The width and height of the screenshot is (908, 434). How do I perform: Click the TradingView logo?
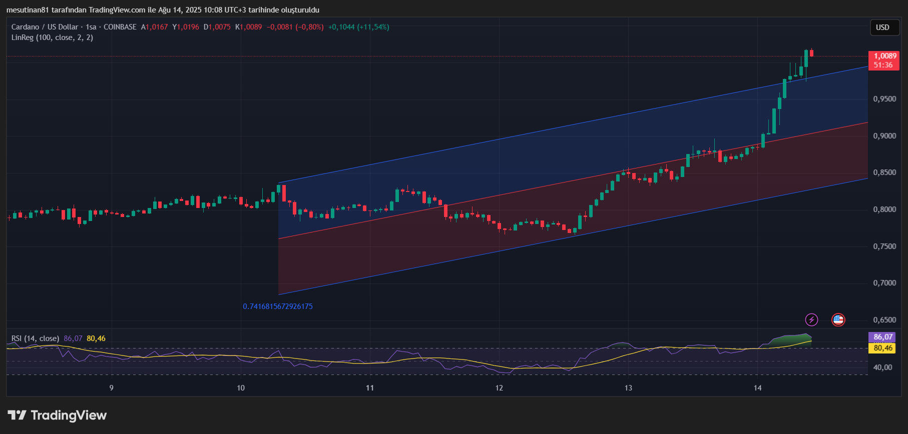(57, 415)
